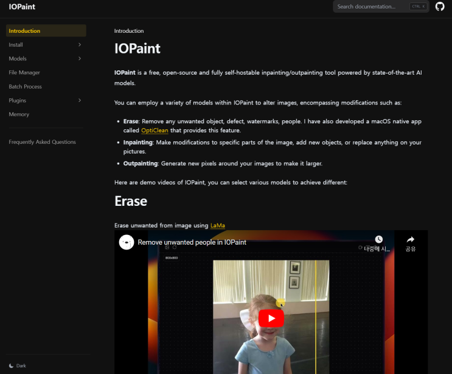The width and height of the screenshot is (452, 374).
Task: Open the Memory documentation page
Action: (19, 114)
